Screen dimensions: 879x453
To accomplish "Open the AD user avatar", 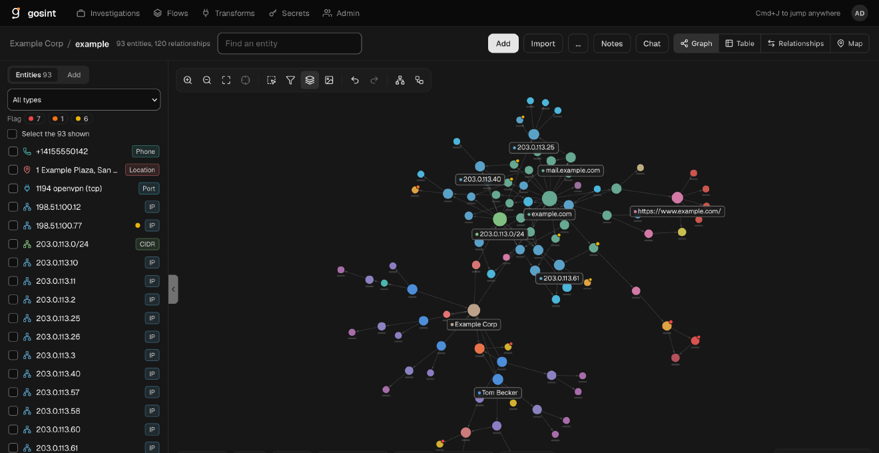I will (860, 13).
